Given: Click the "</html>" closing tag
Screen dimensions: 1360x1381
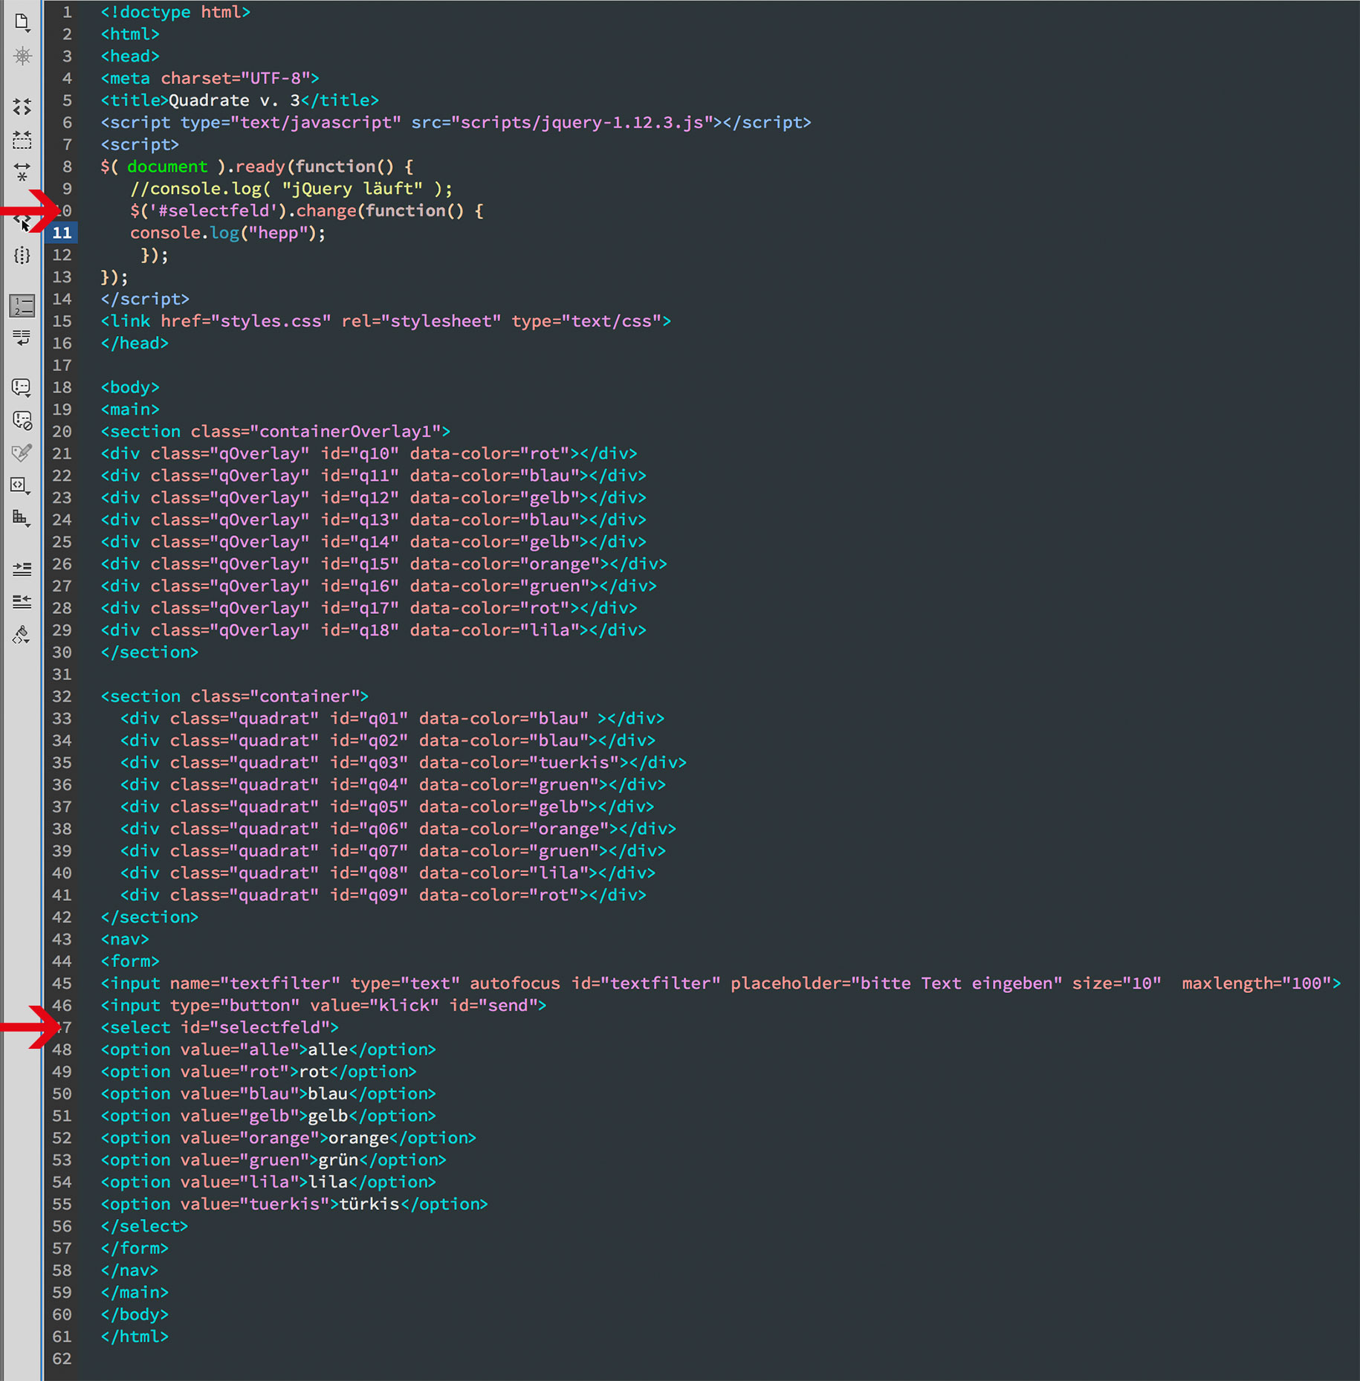Looking at the screenshot, I should (135, 1337).
